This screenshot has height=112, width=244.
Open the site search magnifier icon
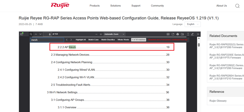pyautogui.click(x=237, y=6)
